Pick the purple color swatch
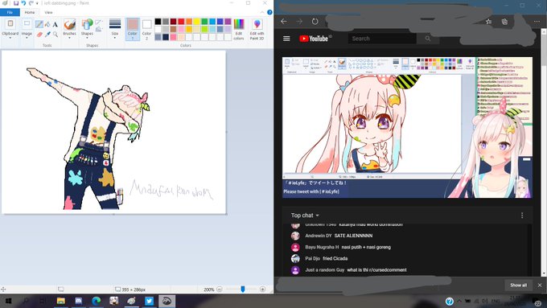Image resolution: width=547 pixels, height=308 pixels. [x=228, y=22]
